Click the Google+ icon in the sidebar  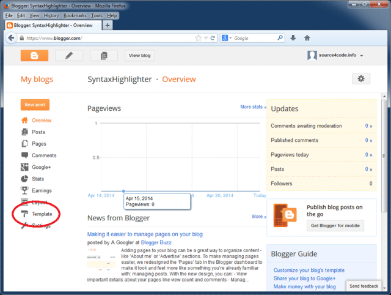24,167
